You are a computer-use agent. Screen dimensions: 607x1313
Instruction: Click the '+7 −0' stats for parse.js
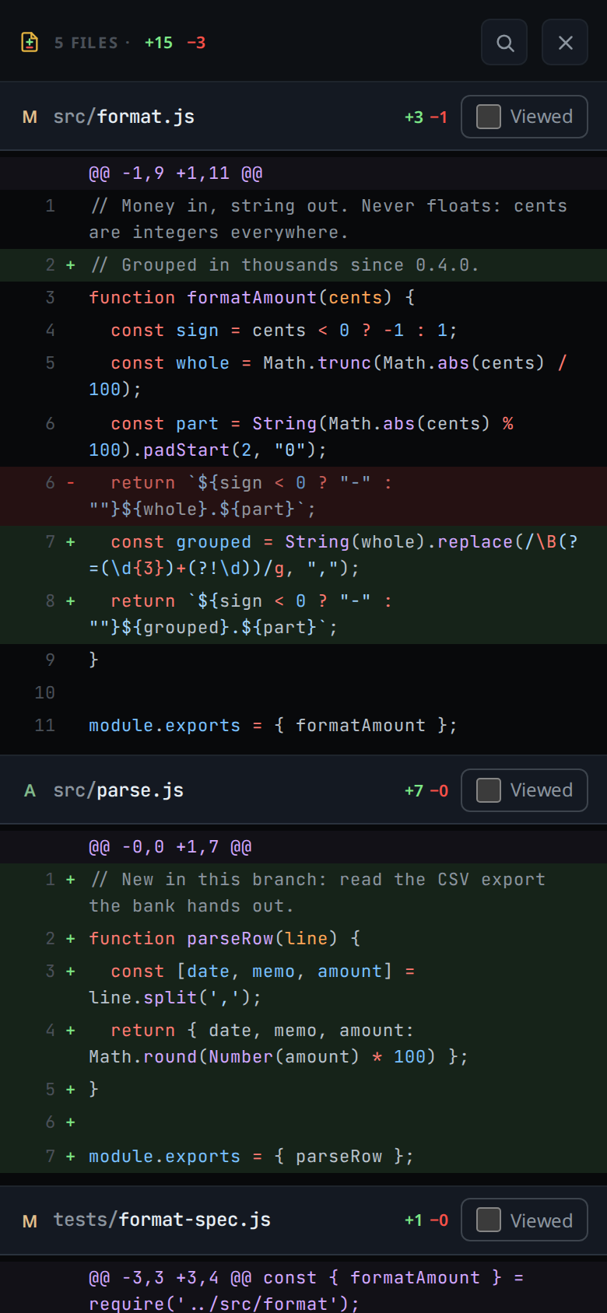point(426,791)
